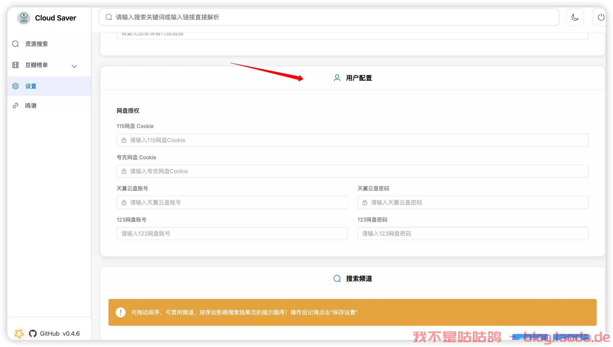Click the 天翼云盘账号 label
Viewport: 613px width, 347px height.
[x=132, y=189]
